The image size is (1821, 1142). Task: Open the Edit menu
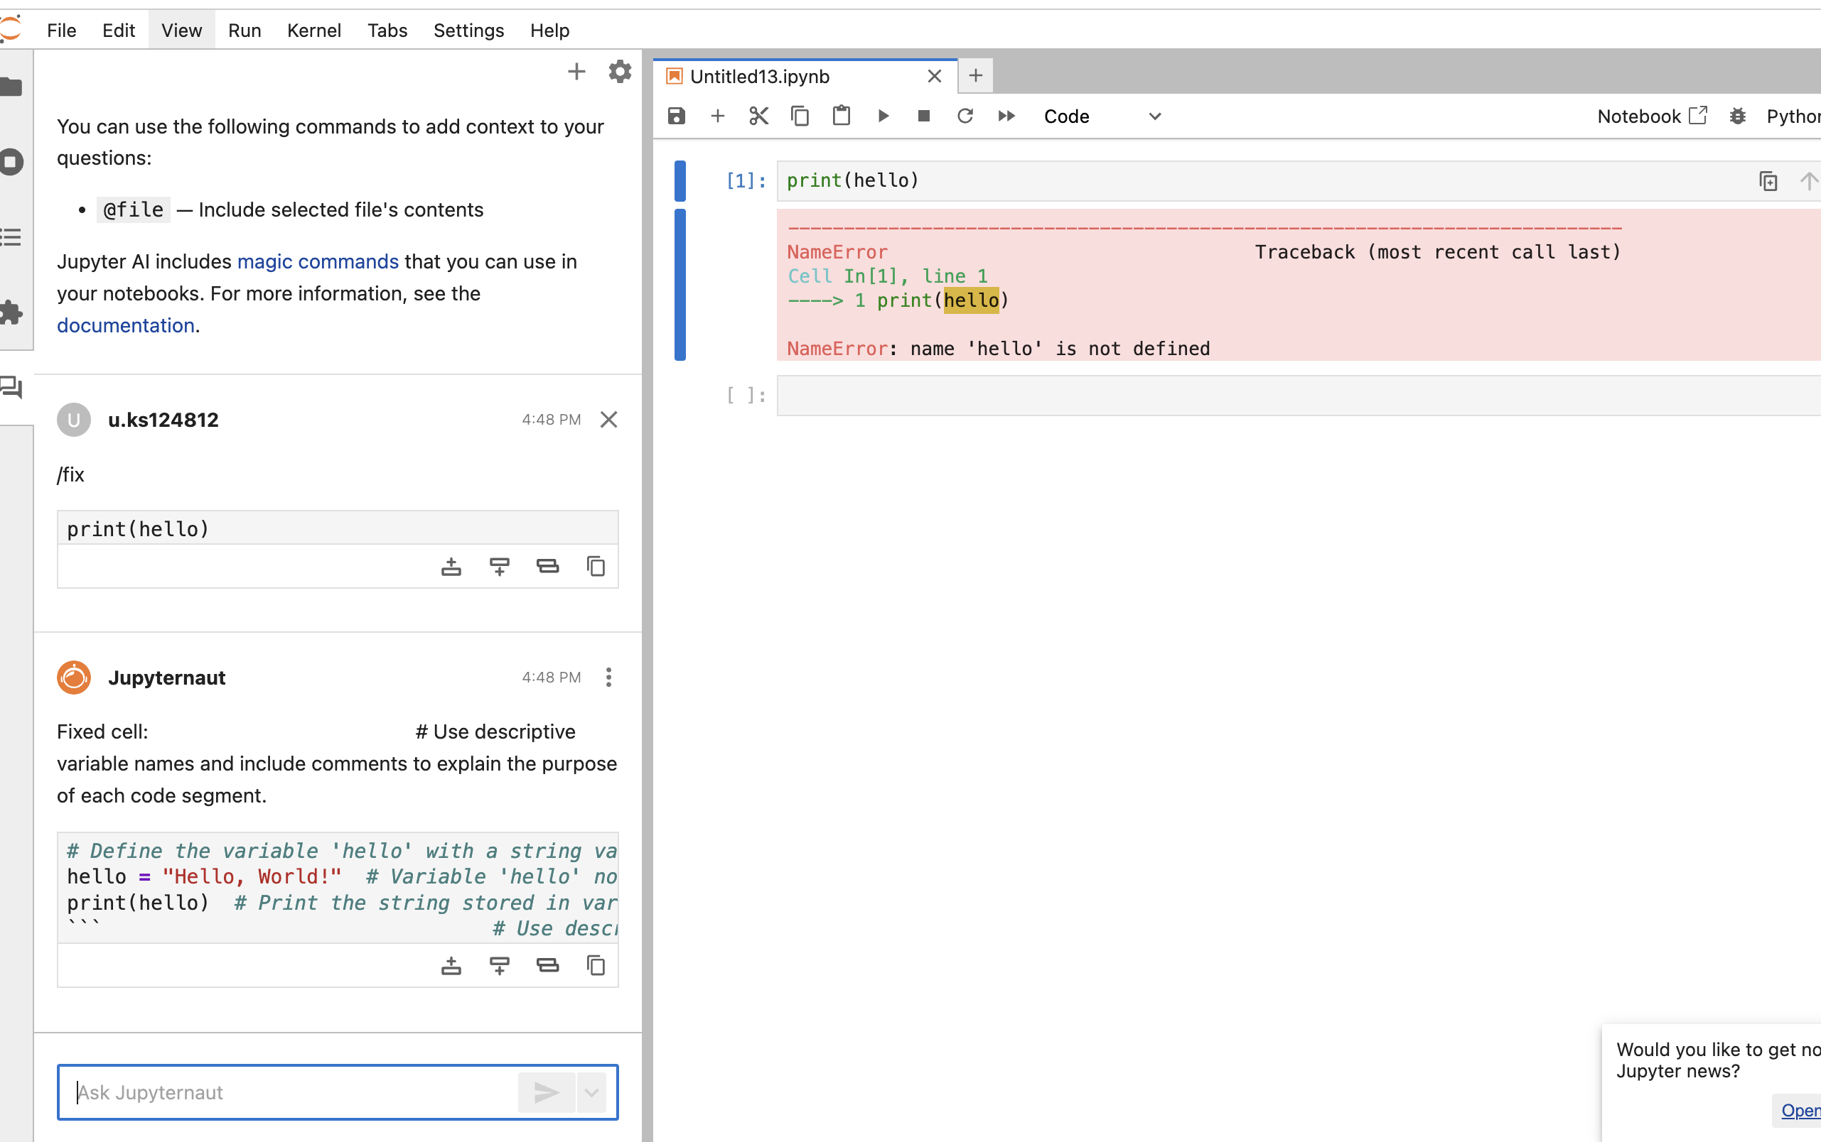click(x=119, y=31)
